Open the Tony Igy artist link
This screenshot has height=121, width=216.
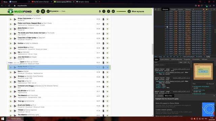(21, 101)
